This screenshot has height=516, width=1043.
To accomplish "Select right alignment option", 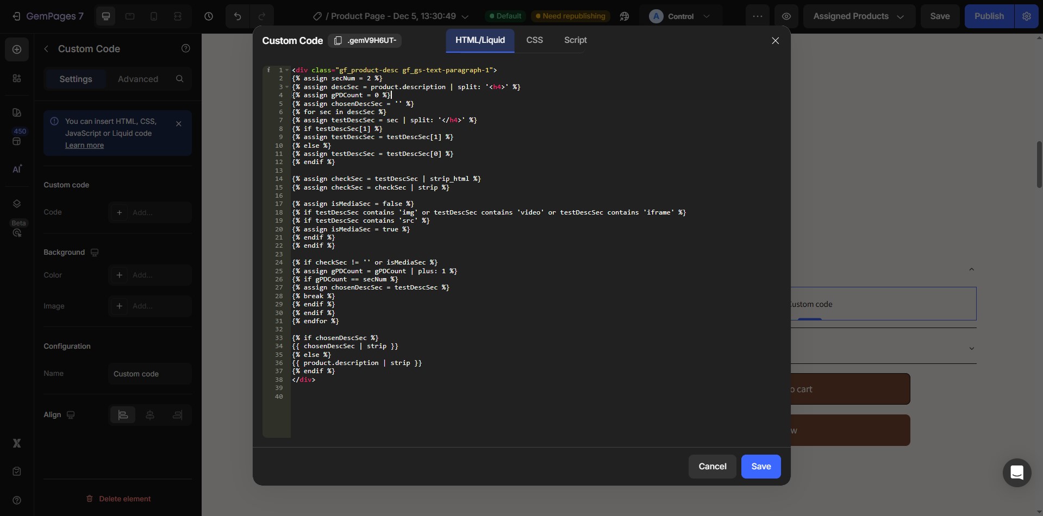I will [x=177, y=415].
